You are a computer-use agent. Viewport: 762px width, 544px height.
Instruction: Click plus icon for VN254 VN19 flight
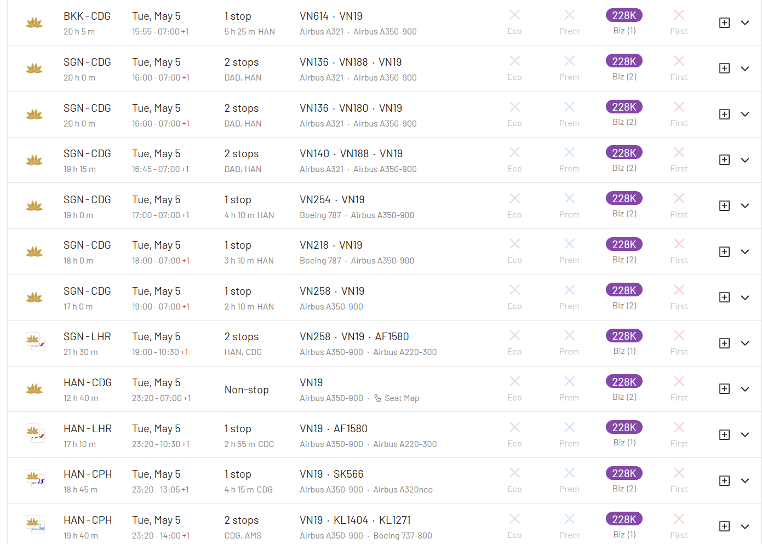click(x=724, y=205)
